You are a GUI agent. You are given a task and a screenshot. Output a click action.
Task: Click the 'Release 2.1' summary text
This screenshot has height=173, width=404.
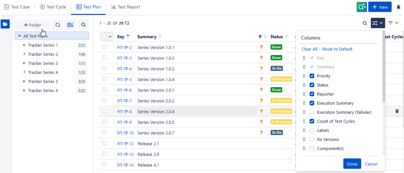coord(148,144)
